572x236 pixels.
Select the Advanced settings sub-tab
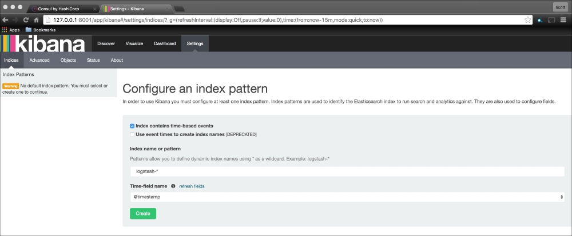[39, 60]
